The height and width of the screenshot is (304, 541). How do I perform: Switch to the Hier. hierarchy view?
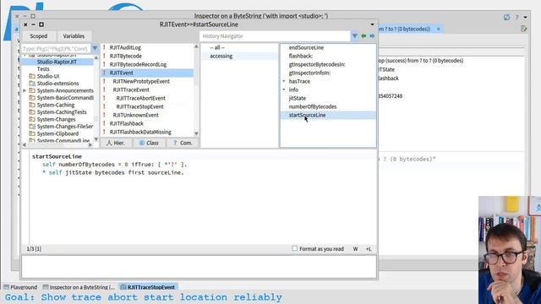point(116,143)
